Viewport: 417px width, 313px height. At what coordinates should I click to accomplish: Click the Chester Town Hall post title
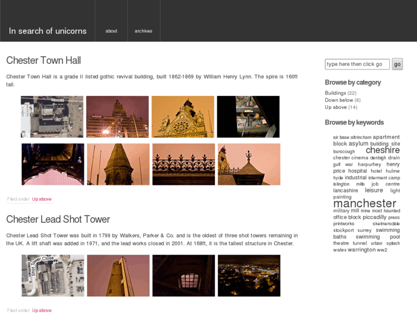click(x=44, y=60)
